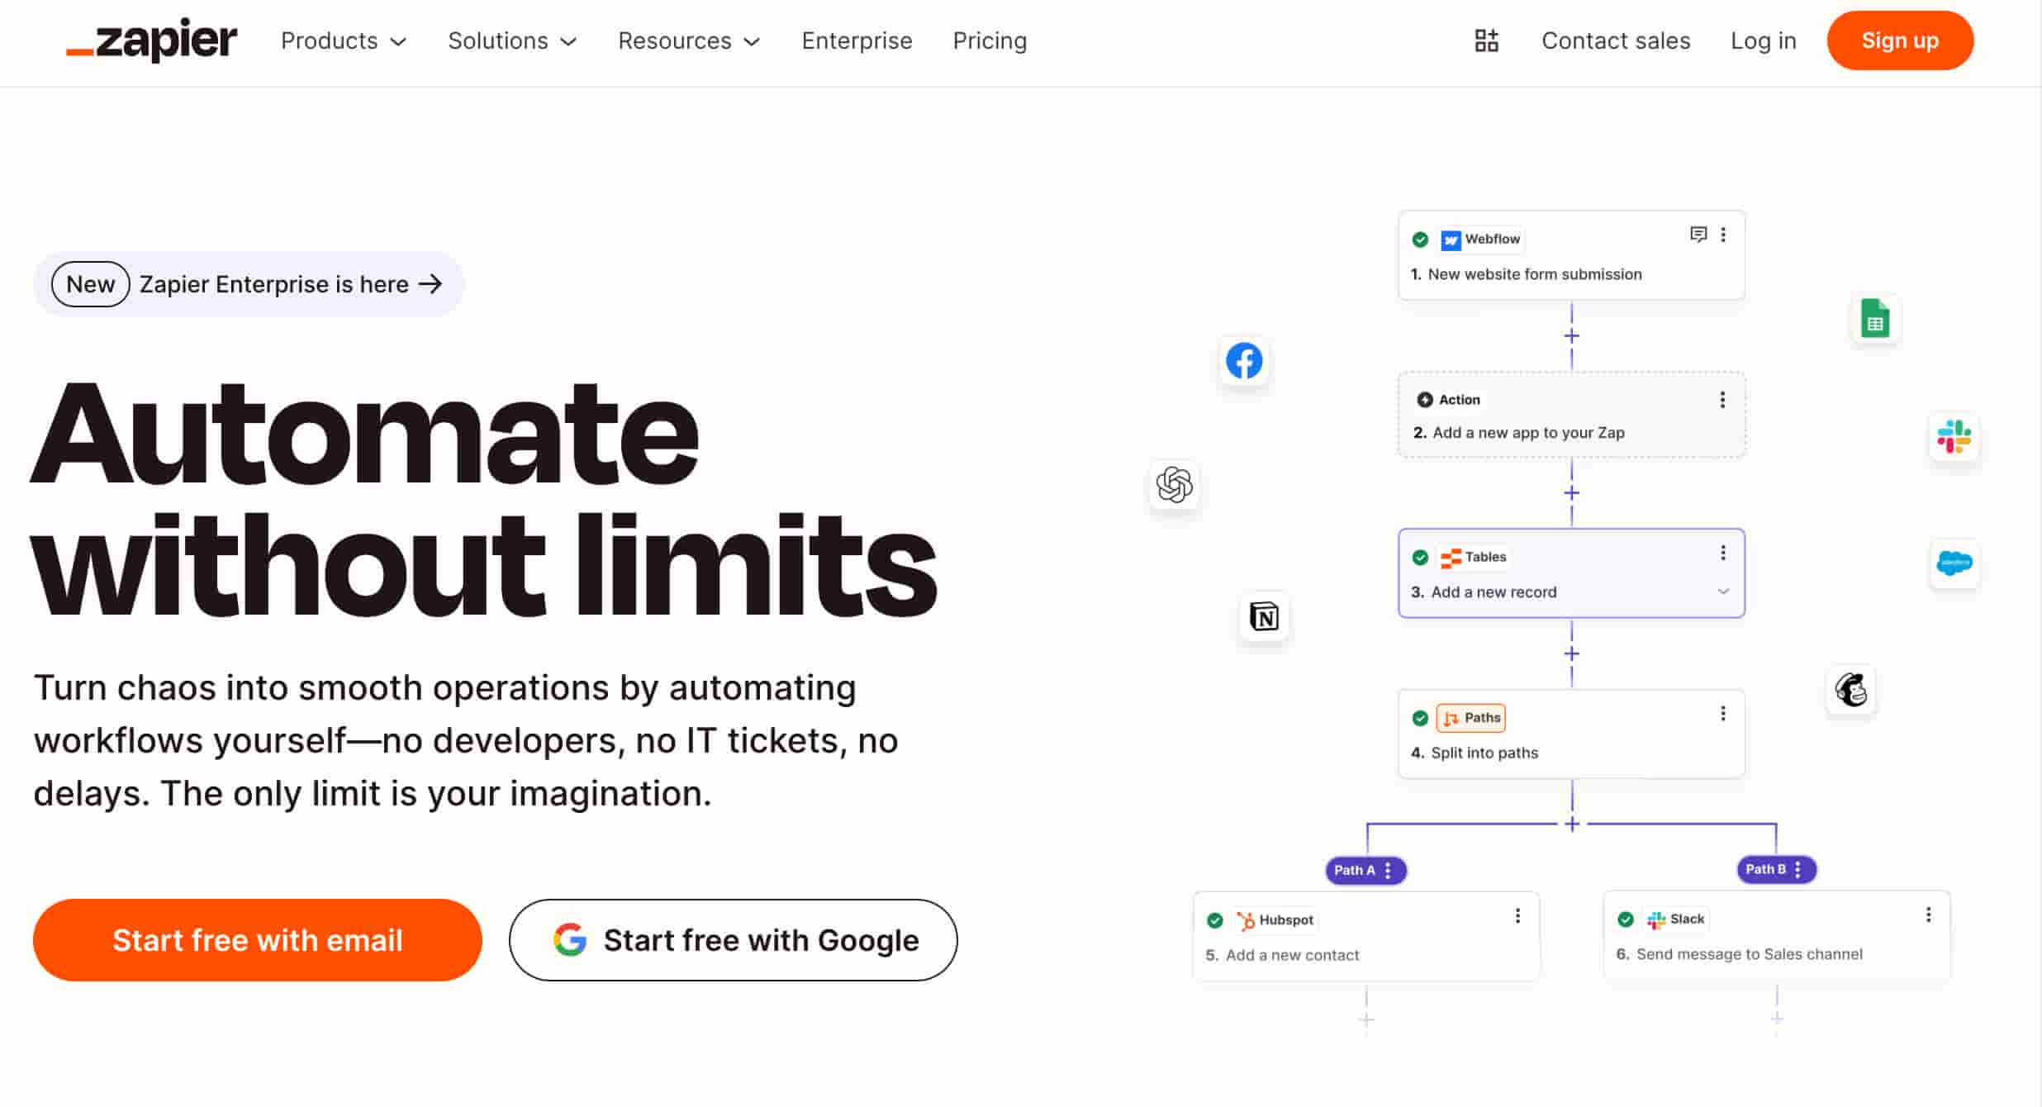Open 'Zapier Enterprise is here' announcement link
The height and width of the screenshot is (1107, 2042).
click(273, 283)
